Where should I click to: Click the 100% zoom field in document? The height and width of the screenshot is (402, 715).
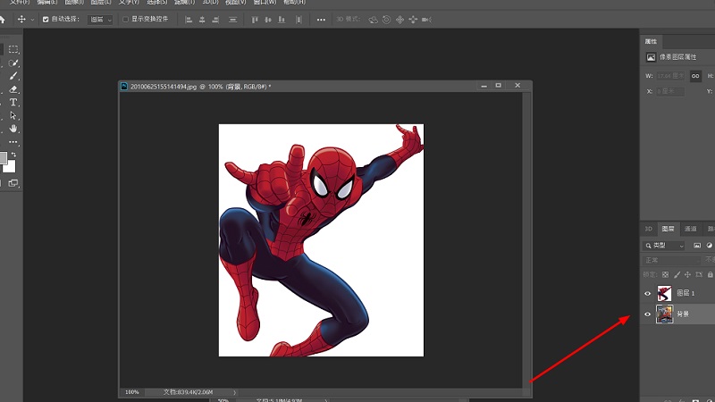click(132, 392)
